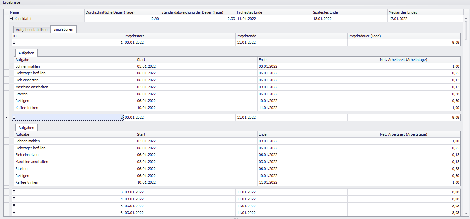Image resolution: width=470 pixels, height=219 pixels.
Task: Click the current row indicator arrow
Action: click(x=6, y=118)
